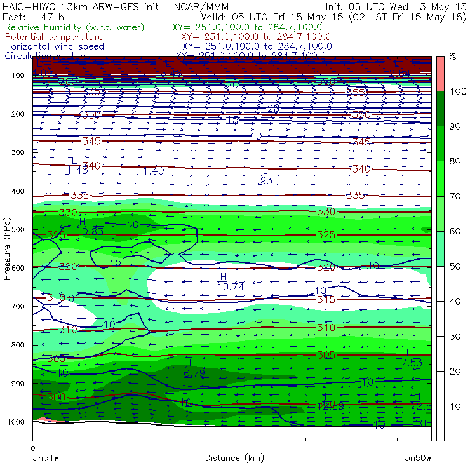This screenshot has width=470, height=470.
Task: Click the right-hand '305' potential temperature contour label
Action: point(326,355)
